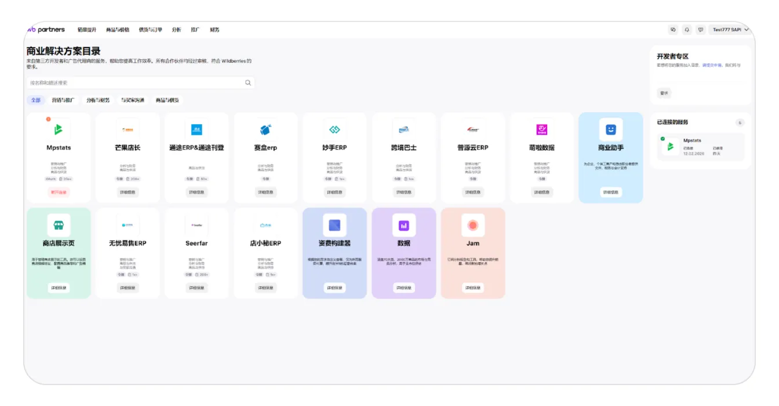Open the chat messages icon in header
This screenshot has width=779, height=406.
[x=673, y=30]
